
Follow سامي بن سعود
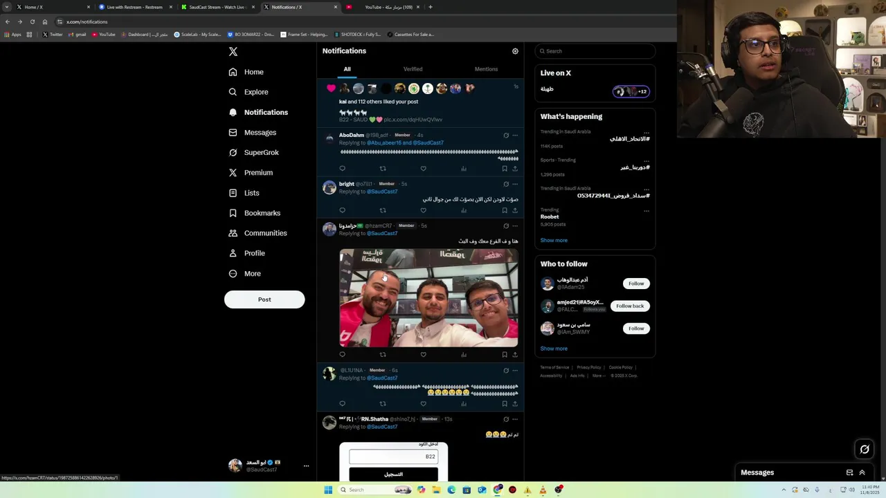636,329
